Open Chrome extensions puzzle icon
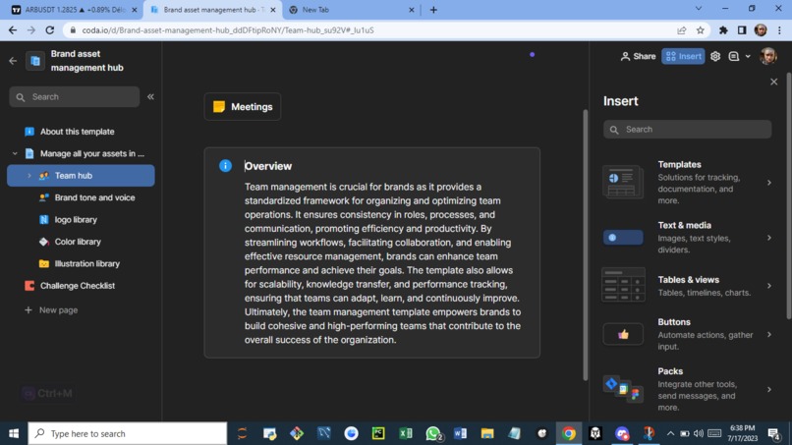 pos(723,30)
